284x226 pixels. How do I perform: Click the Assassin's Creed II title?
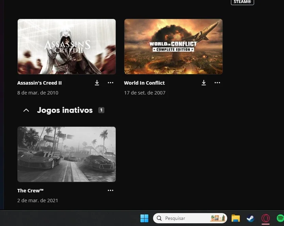pos(39,83)
